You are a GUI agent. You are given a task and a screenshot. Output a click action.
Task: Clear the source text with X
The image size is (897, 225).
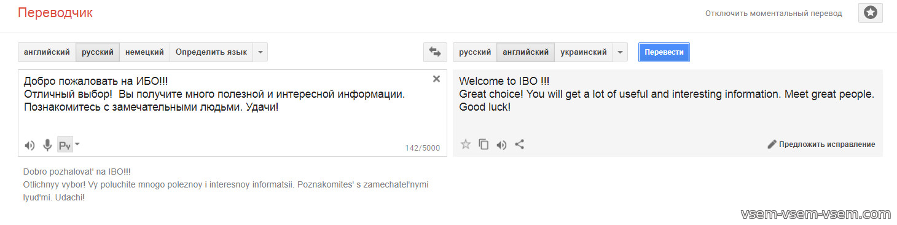pos(436,79)
